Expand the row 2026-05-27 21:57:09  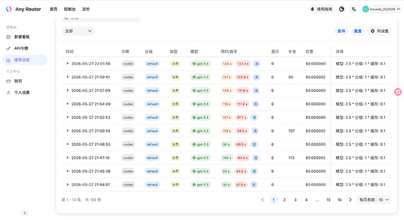(67, 90)
